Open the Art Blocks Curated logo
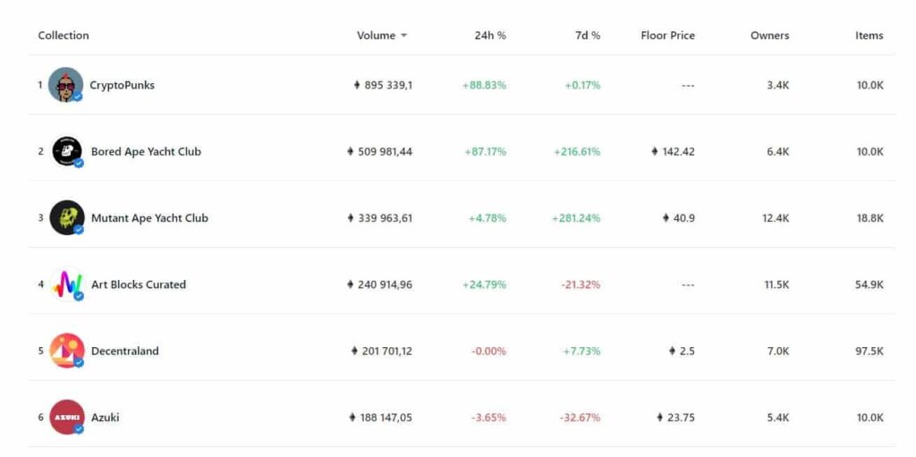 (67, 284)
